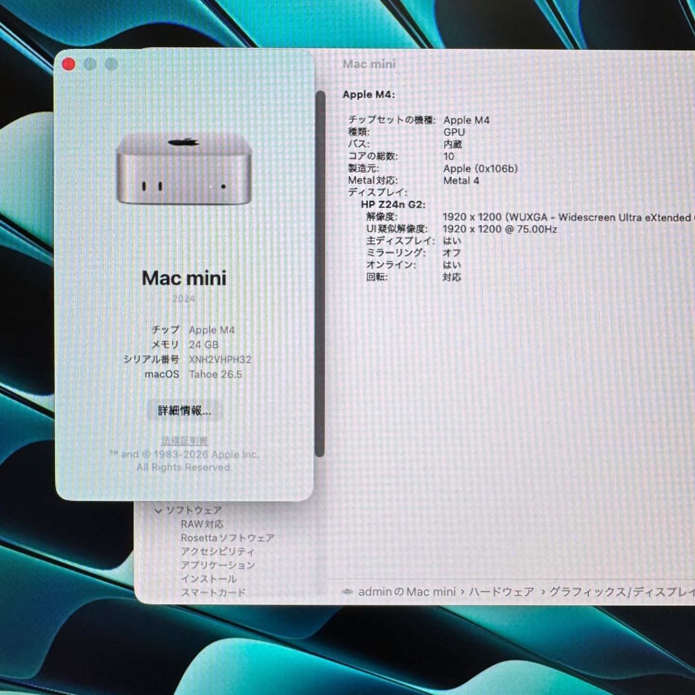Select スマートカード in the sidebar
The width and height of the screenshot is (695, 695).
pyautogui.click(x=213, y=592)
